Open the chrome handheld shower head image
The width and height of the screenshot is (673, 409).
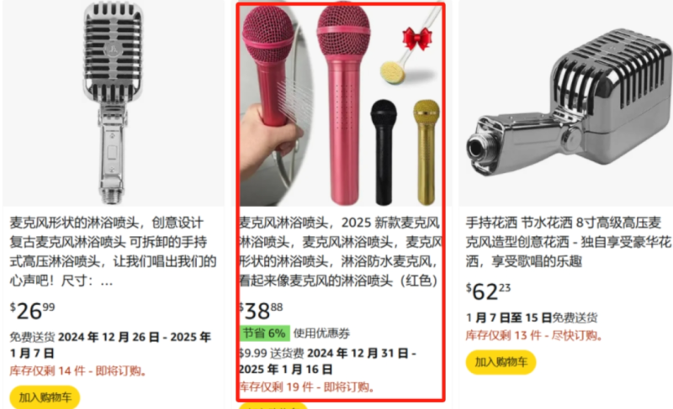click(565, 102)
